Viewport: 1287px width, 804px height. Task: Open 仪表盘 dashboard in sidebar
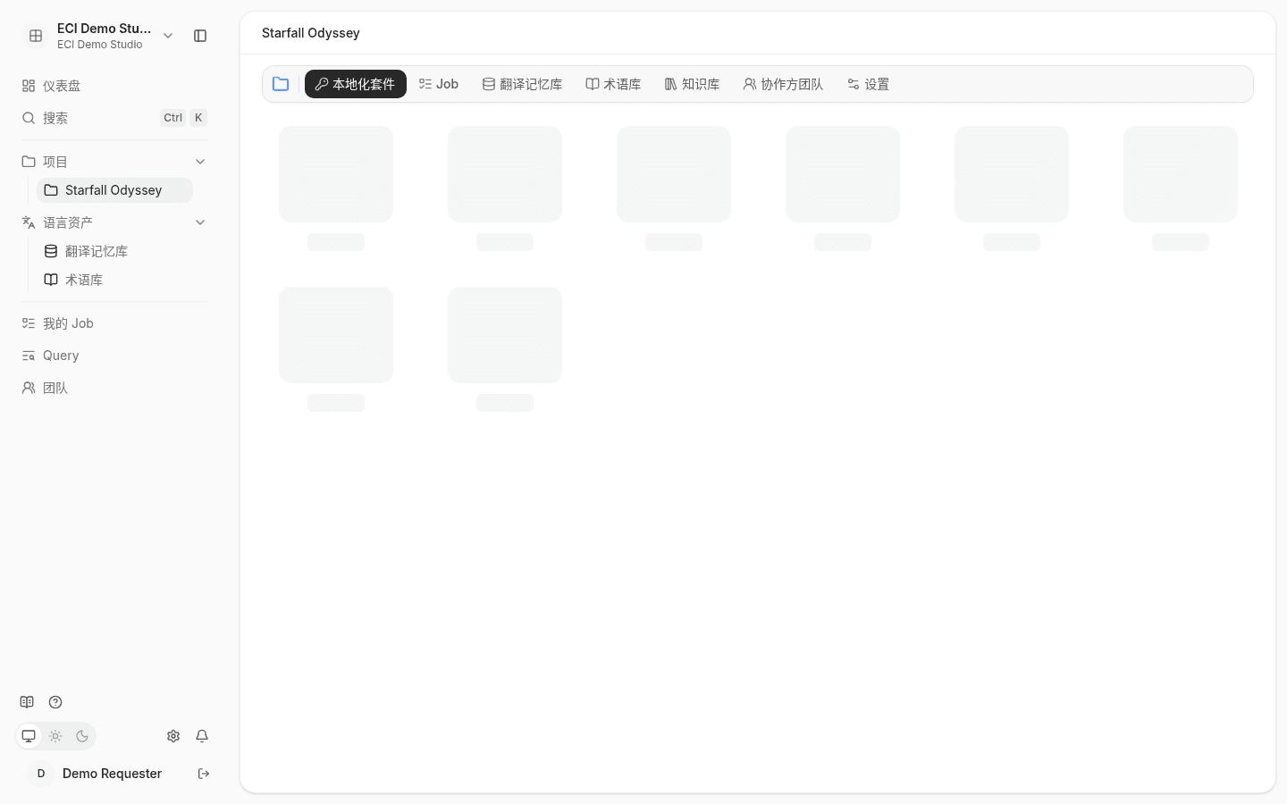tap(114, 86)
